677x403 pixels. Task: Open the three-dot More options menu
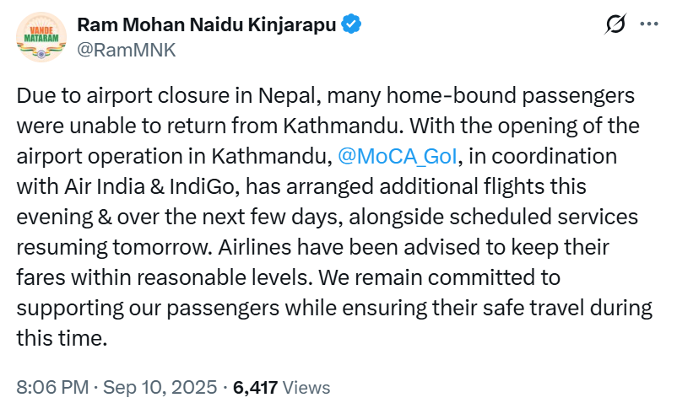649,24
